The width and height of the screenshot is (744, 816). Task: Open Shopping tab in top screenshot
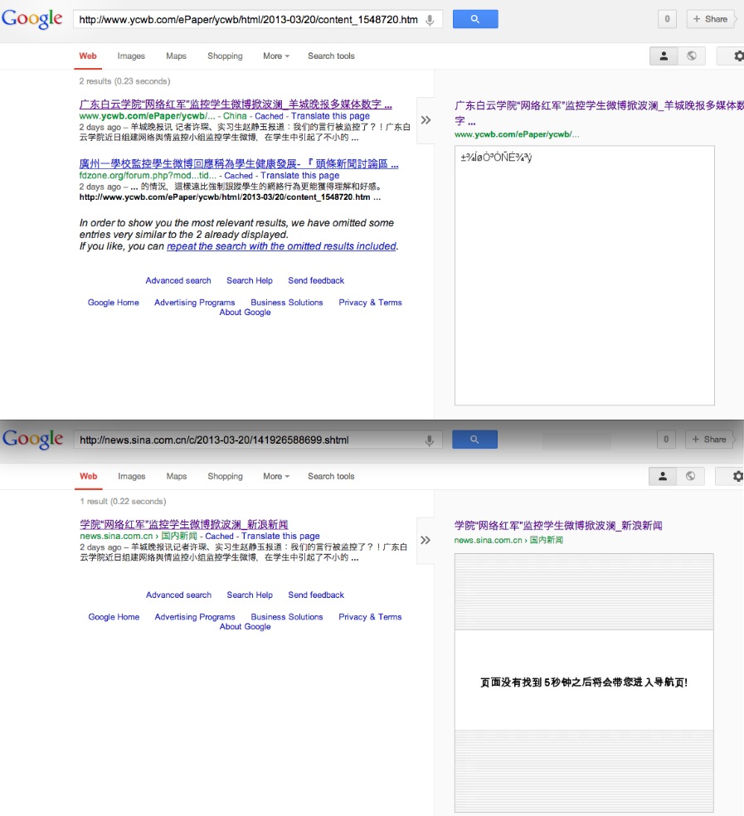[225, 56]
